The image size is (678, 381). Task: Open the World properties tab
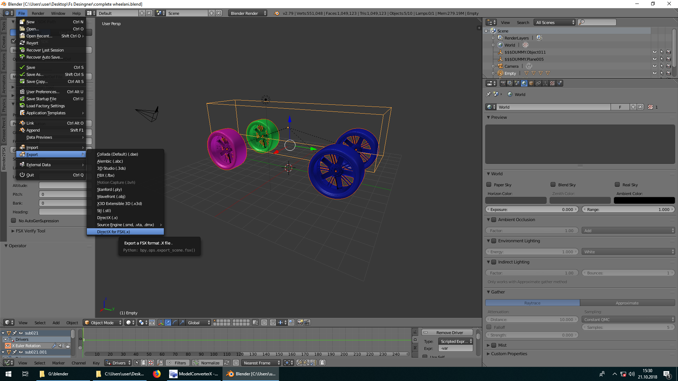coord(524,83)
